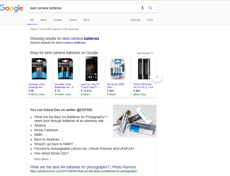The image size is (230, 176).
Task: Open Duracell Ultra Alkaline AA product image
Action: [39, 69]
